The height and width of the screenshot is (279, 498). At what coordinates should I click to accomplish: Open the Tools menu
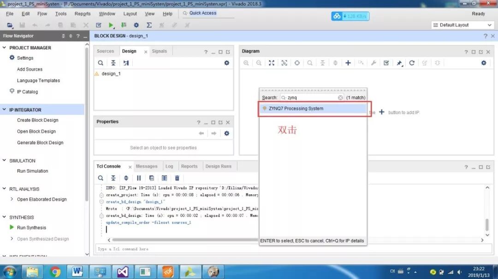[x=61, y=14]
